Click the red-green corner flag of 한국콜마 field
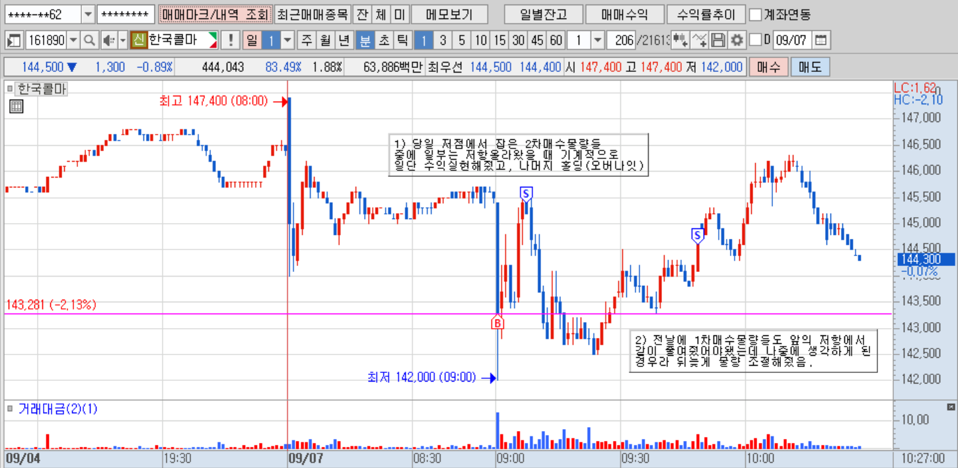The image size is (958, 468). click(x=212, y=40)
